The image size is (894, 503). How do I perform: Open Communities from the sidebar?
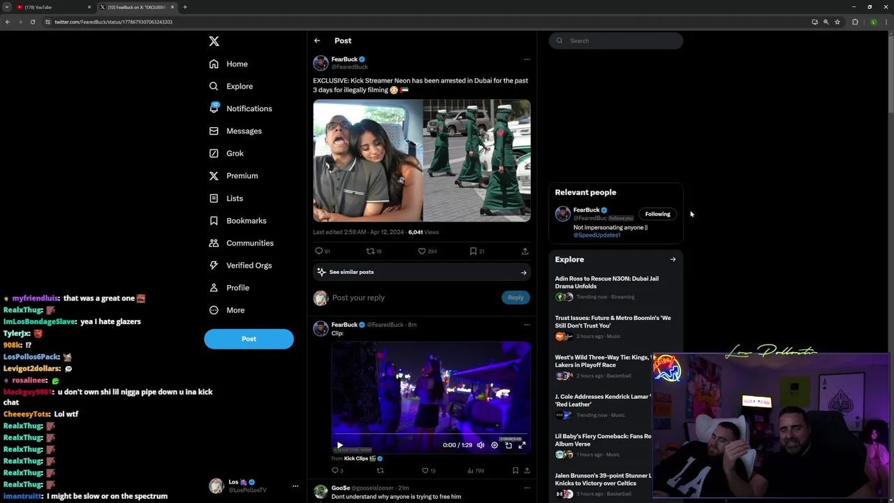pos(242,242)
